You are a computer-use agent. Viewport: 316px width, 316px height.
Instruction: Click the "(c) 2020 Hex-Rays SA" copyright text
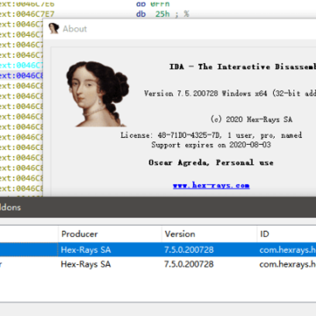click(x=251, y=119)
